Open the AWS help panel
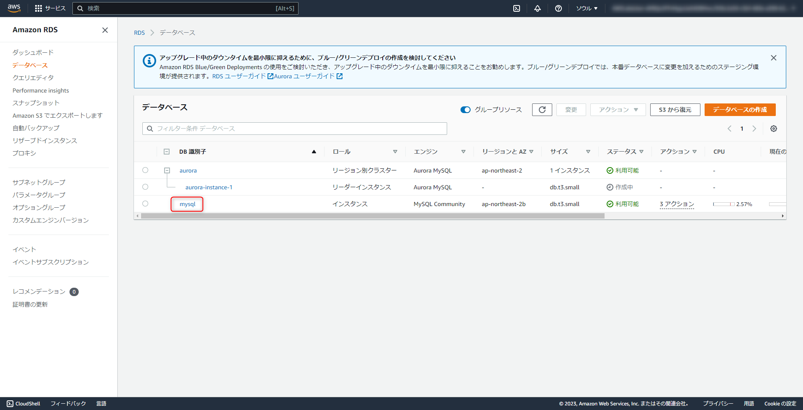 click(x=558, y=8)
